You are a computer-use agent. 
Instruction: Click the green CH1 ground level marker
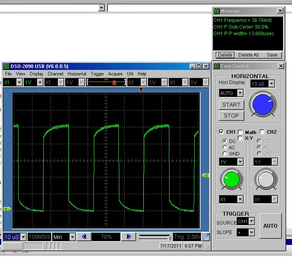[7, 209]
